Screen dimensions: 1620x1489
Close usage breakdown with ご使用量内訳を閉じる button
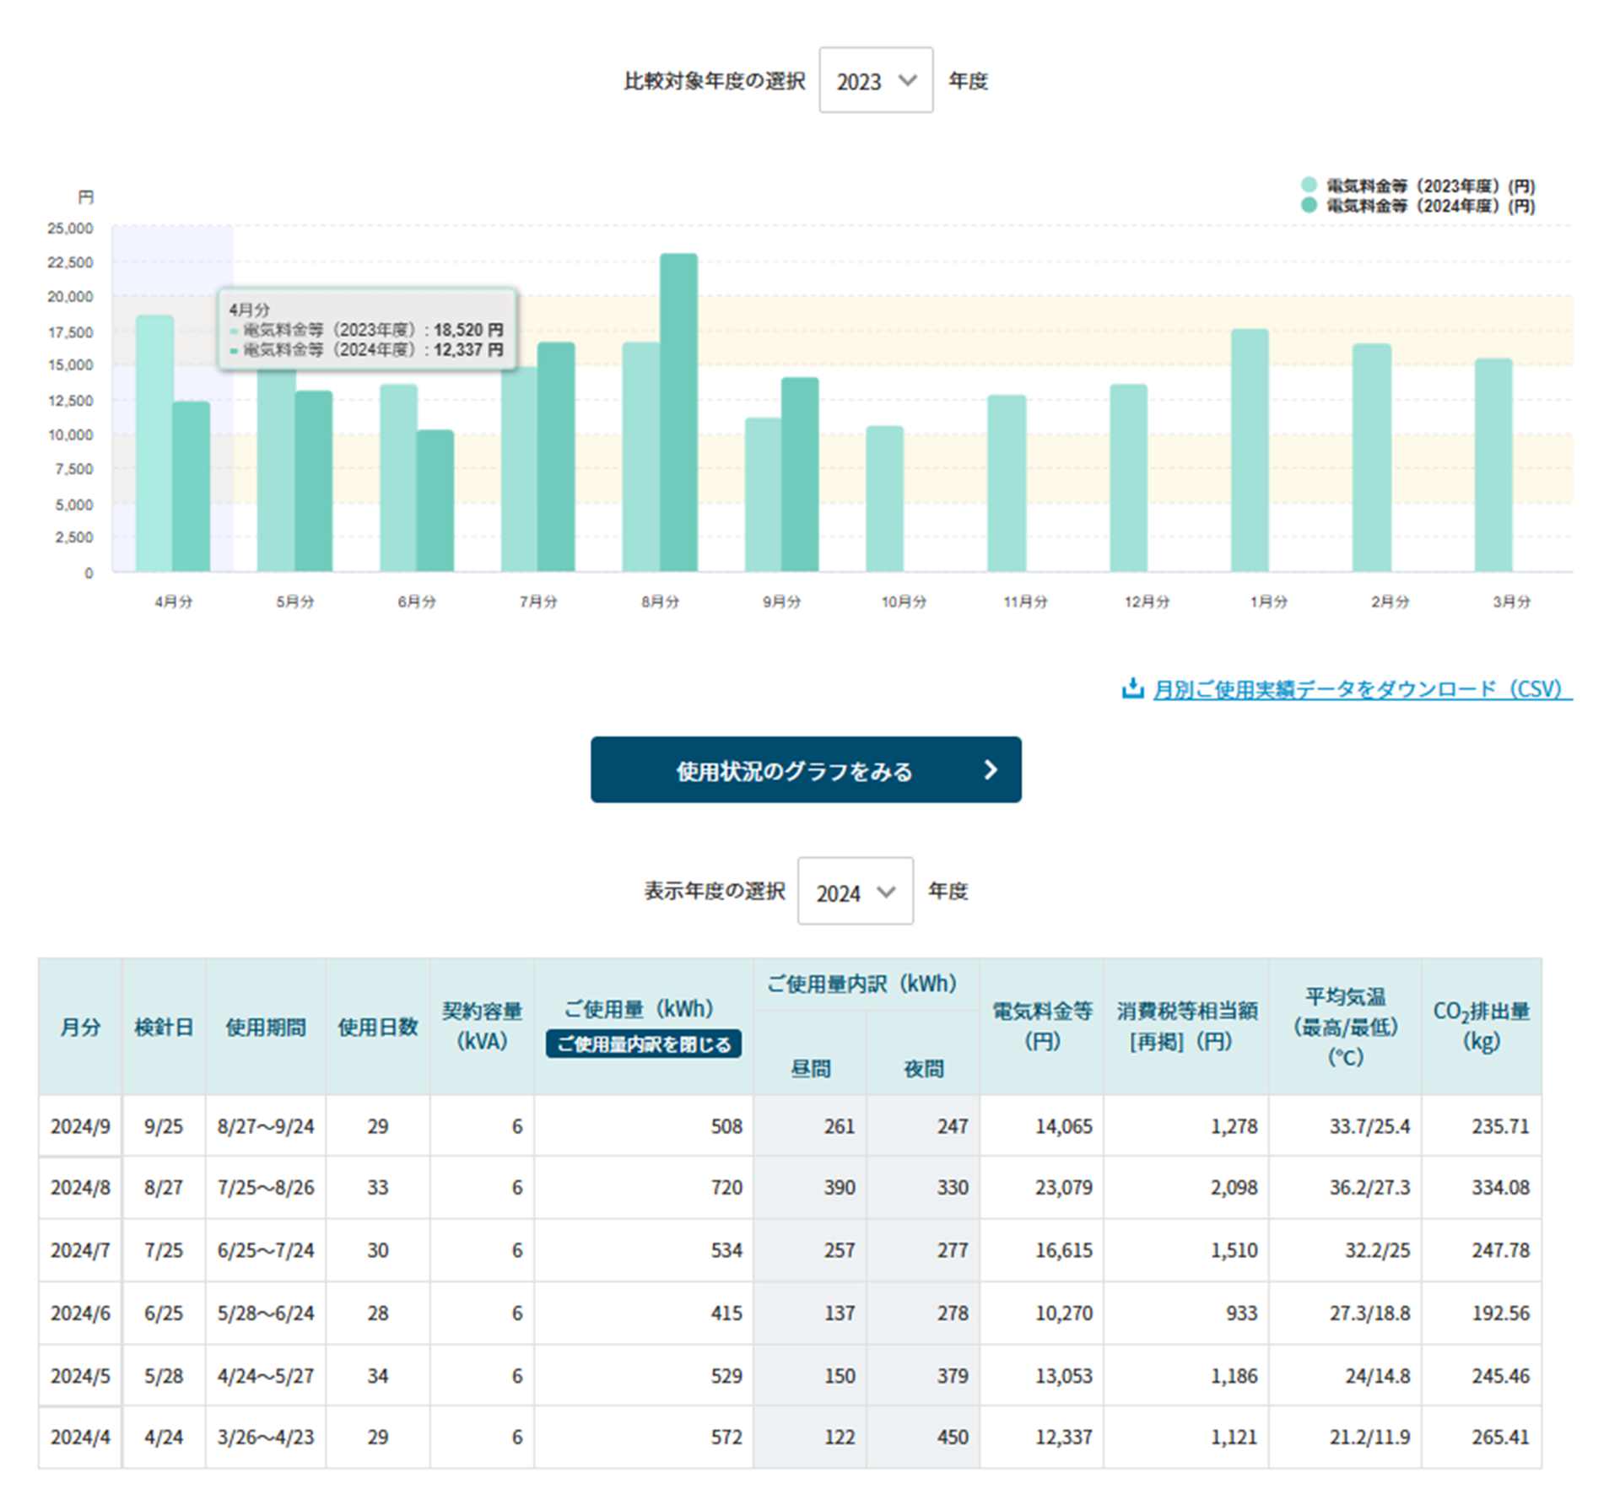click(x=643, y=1044)
